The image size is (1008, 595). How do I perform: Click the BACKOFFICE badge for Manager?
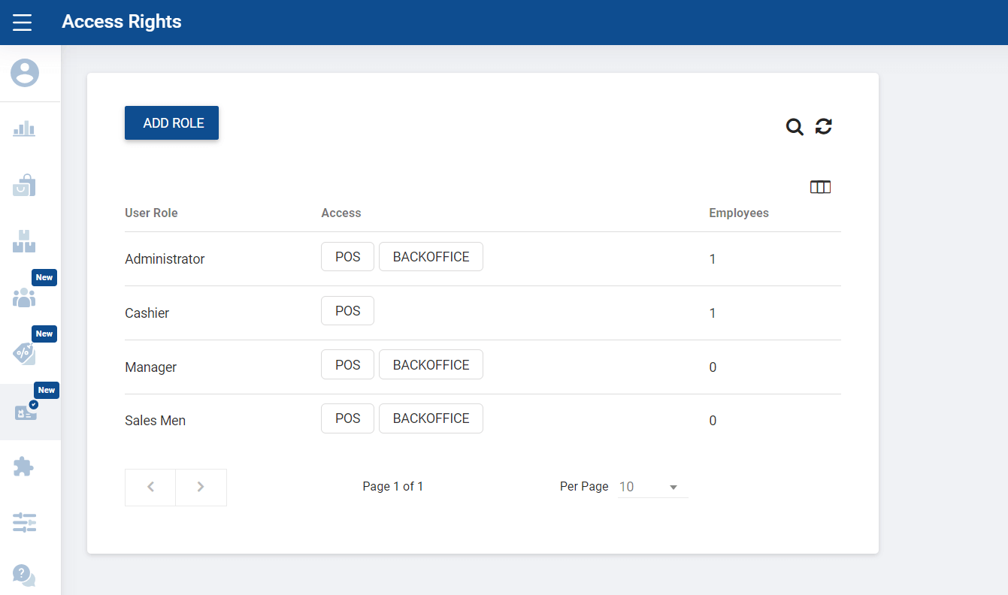point(431,365)
